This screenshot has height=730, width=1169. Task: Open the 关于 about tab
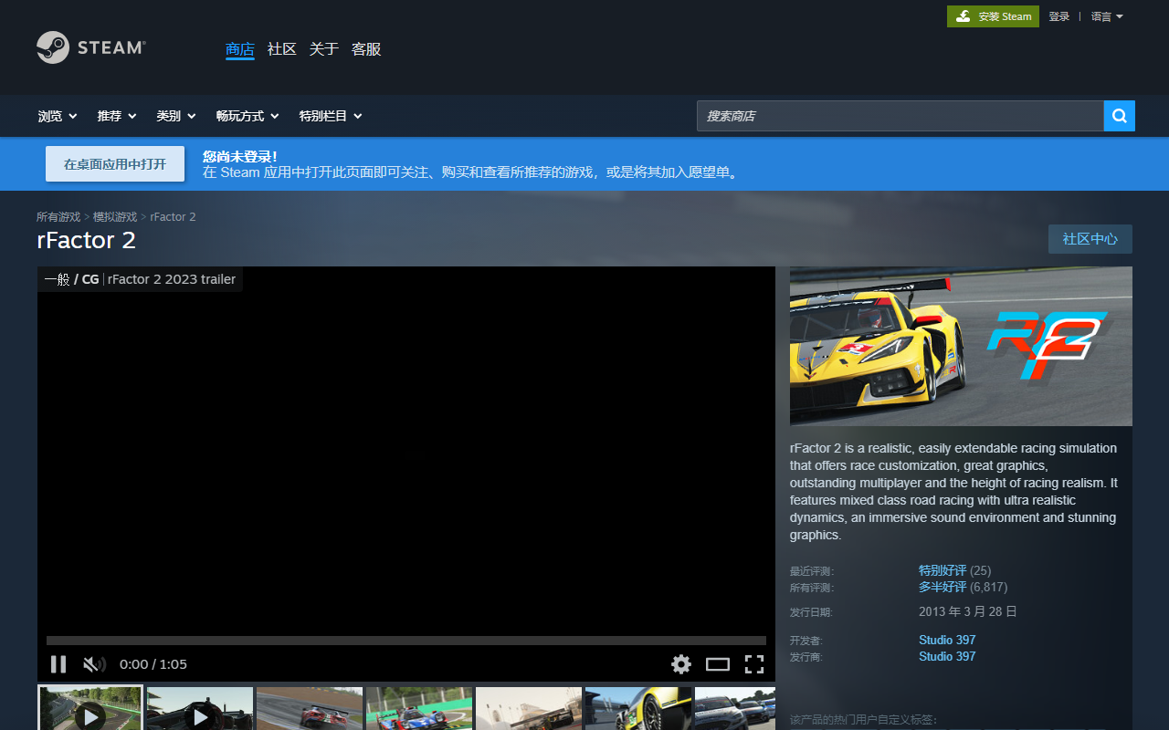point(324,49)
